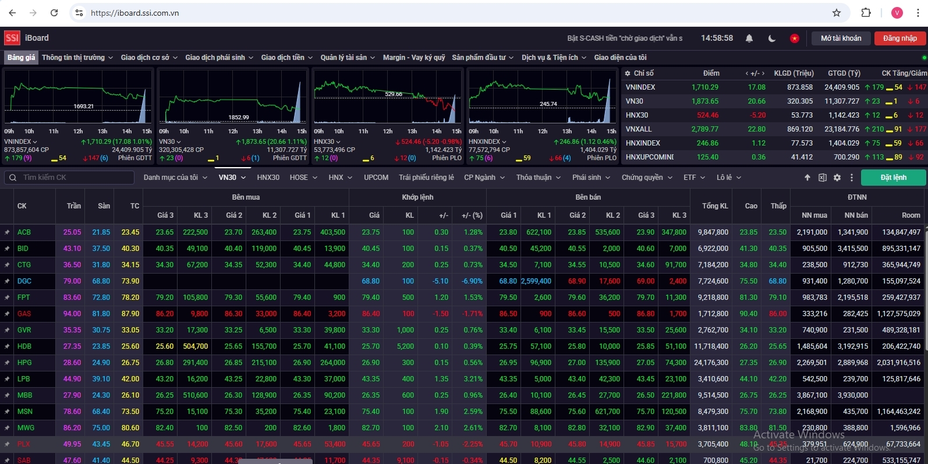
Task: Click the Đăng nhập button
Action: coord(899,38)
